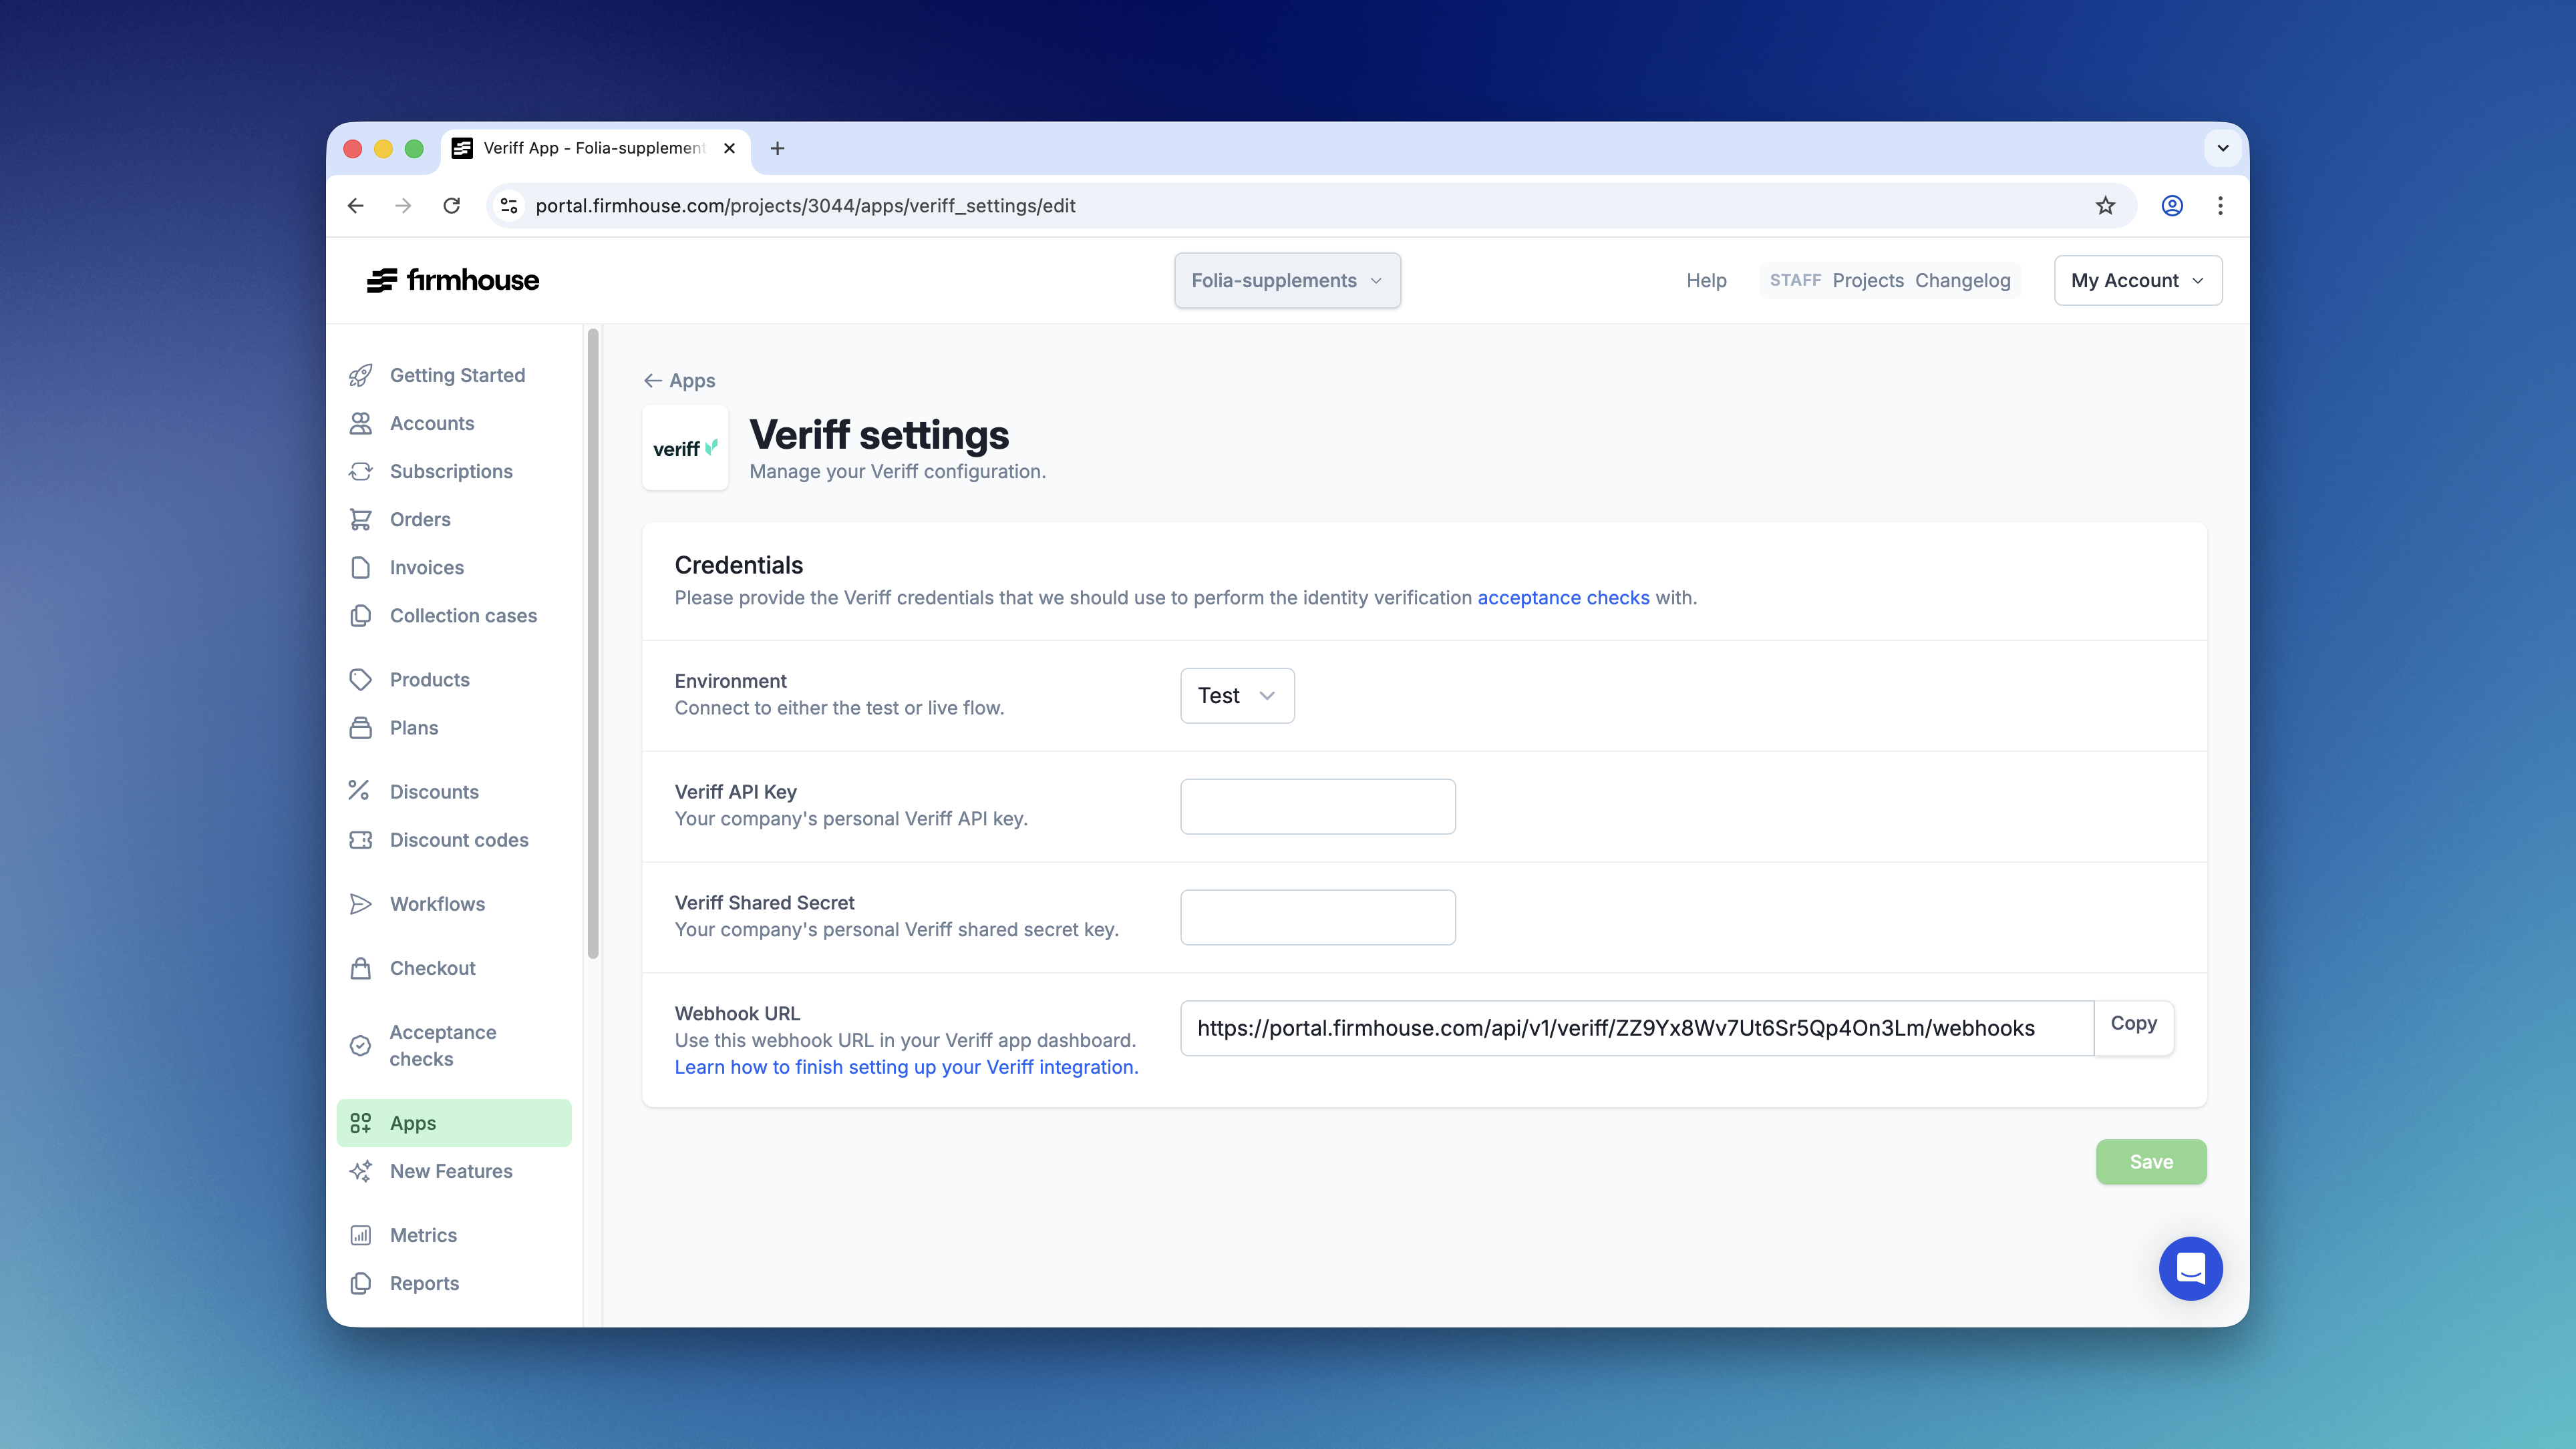Viewport: 2576px width, 1449px height.
Task: Click the Apps grid icon
Action: click(x=362, y=1122)
